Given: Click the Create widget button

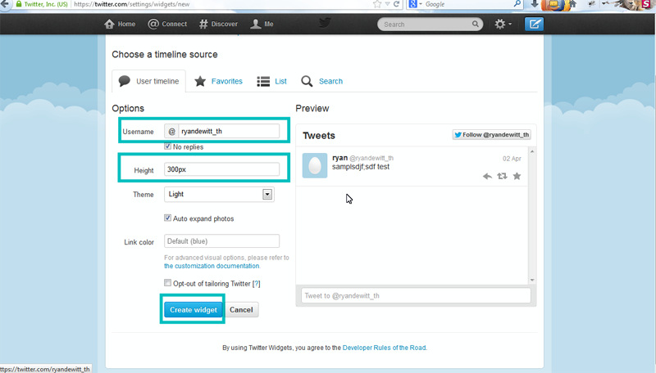Looking at the screenshot, I should click(194, 309).
